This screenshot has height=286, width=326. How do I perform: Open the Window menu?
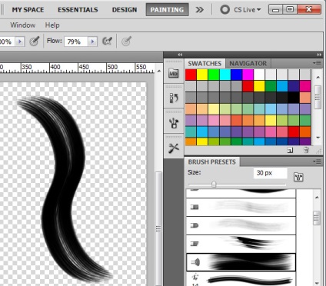23,25
